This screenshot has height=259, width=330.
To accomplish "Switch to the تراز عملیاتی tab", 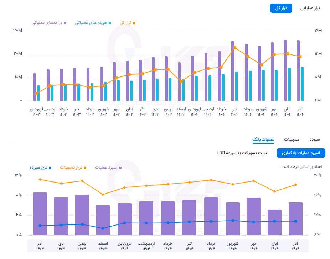I will [310, 8].
